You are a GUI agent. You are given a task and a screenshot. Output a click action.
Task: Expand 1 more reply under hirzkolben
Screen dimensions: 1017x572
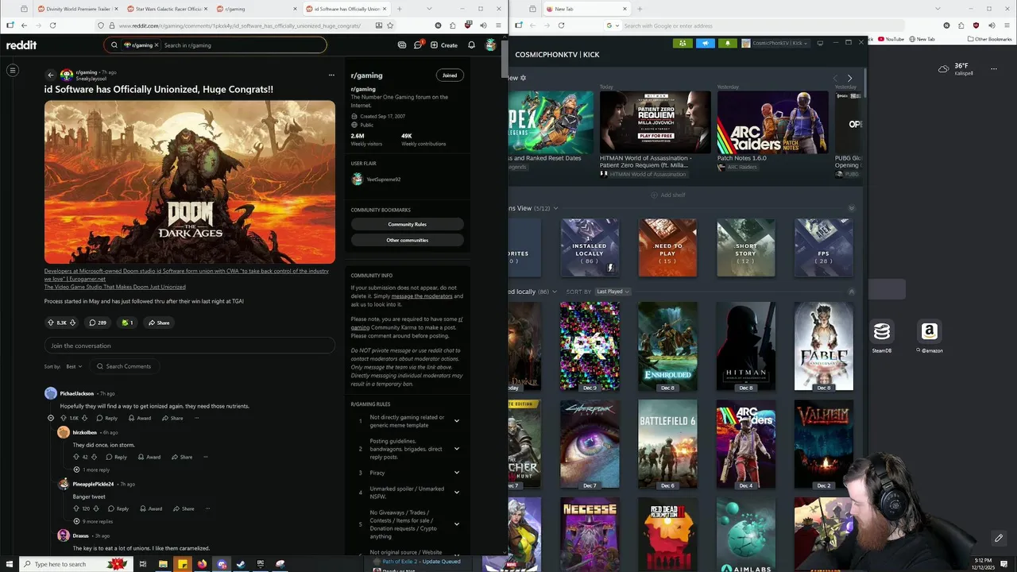click(x=91, y=470)
